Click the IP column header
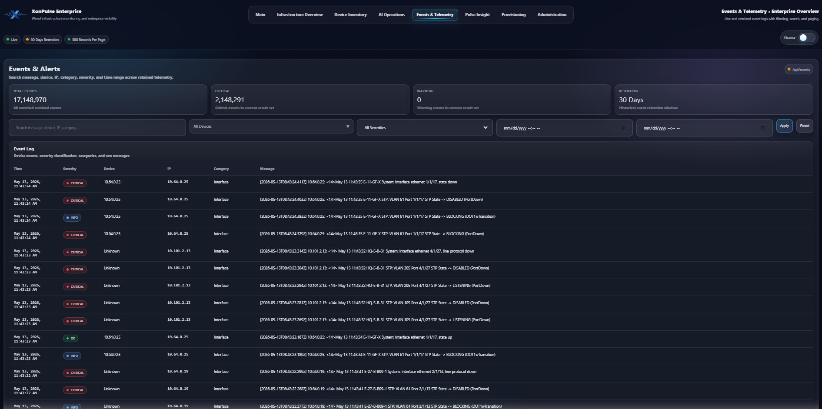Screen dimensions: 822x409 click(x=169, y=169)
